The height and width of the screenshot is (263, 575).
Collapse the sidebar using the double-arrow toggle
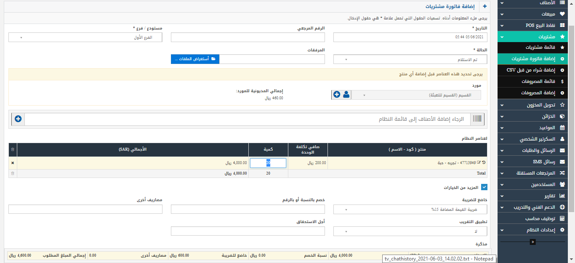(x=532, y=242)
